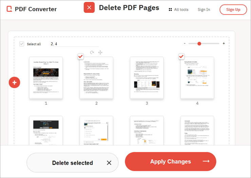The height and width of the screenshot is (178, 251).
Task: Click the thumbnail size slider handle
Action: 199,44
